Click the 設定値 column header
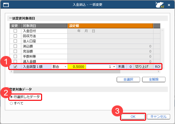The width and height of the screenshot is (175, 124). point(110,26)
